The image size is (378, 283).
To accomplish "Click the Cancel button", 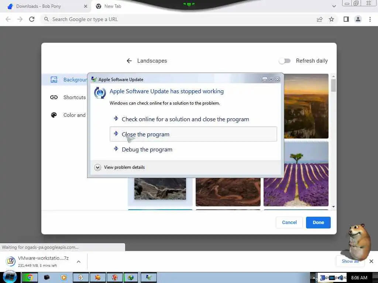I will (x=289, y=222).
